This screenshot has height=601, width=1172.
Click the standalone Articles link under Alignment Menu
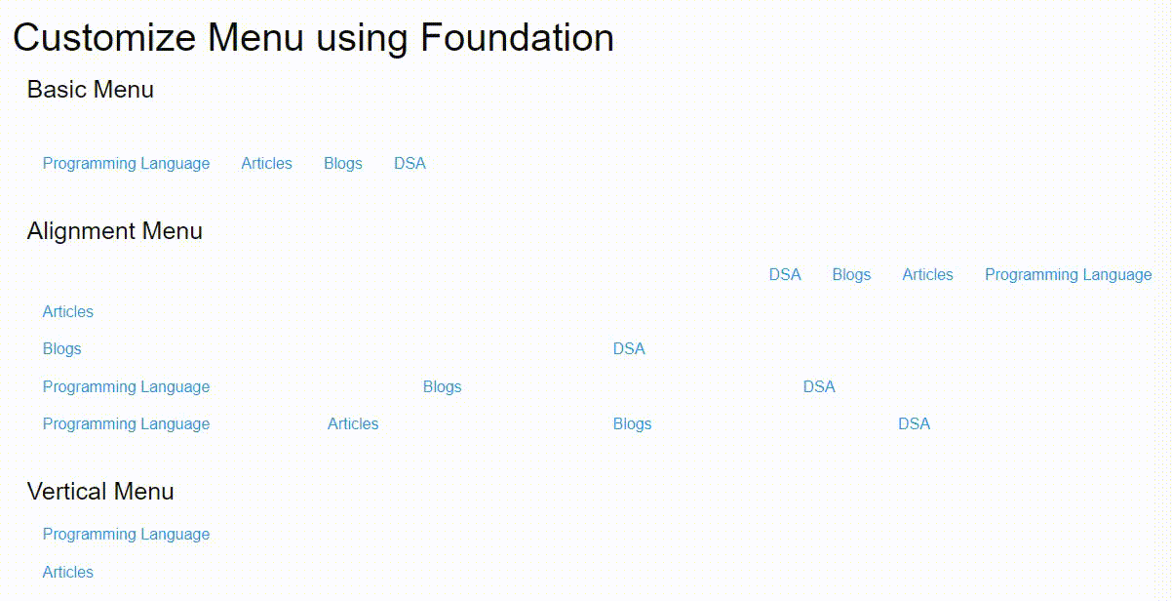tap(68, 312)
